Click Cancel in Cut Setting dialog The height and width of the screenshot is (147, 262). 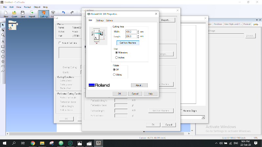pyautogui.click(x=169, y=125)
